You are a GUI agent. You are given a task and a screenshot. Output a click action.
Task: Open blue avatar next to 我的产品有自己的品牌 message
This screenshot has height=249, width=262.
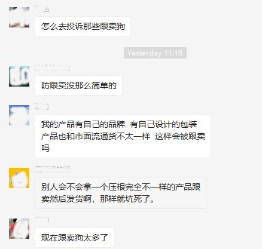pyautogui.click(x=19, y=115)
